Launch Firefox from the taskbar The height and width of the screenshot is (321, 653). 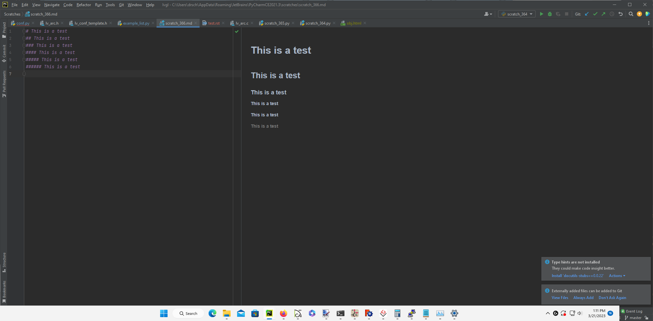coord(283,313)
